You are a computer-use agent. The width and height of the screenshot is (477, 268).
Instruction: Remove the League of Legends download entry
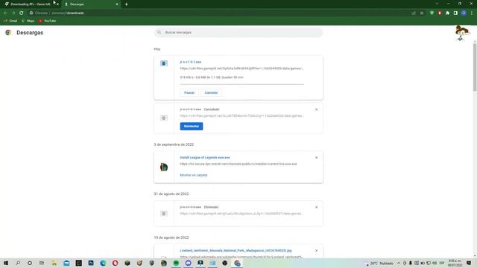click(x=316, y=158)
